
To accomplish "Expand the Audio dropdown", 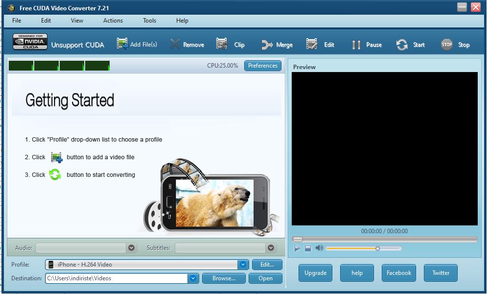I will click(x=131, y=247).
